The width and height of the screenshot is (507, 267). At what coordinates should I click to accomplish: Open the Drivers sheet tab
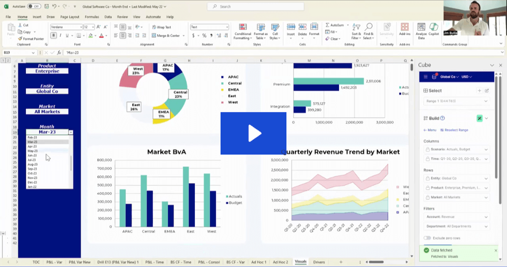click(319, 262)
